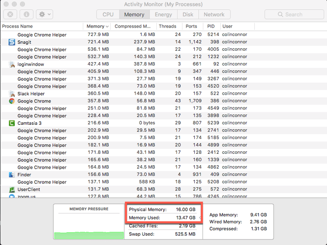Click the Slack Helper process icon
The height and width of the screenshot is (245, 327).
[x=12, y=94]
